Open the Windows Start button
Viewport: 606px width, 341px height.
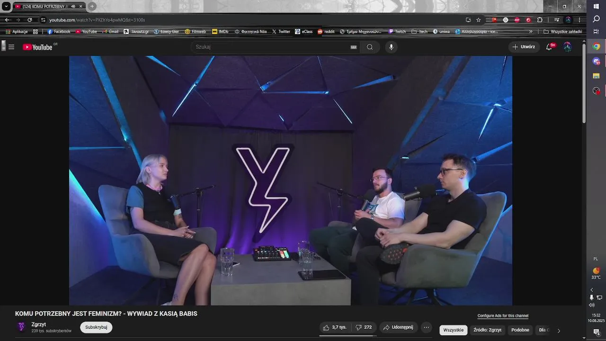[597, 6]
